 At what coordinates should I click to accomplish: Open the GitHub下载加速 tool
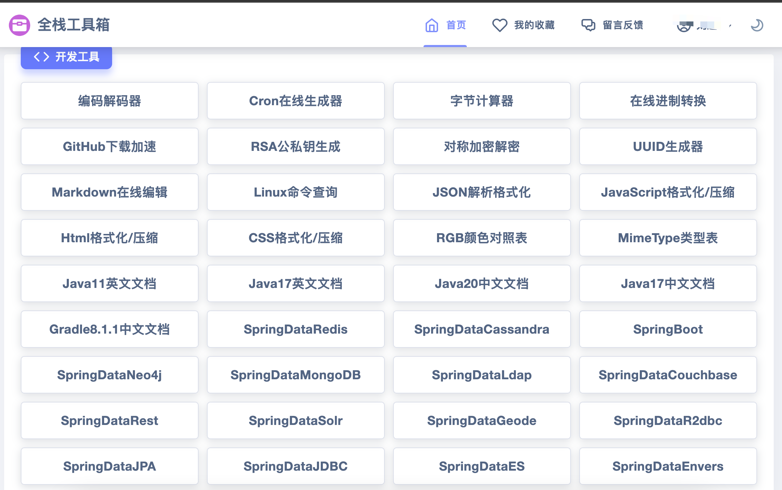(x=109, y=147)
